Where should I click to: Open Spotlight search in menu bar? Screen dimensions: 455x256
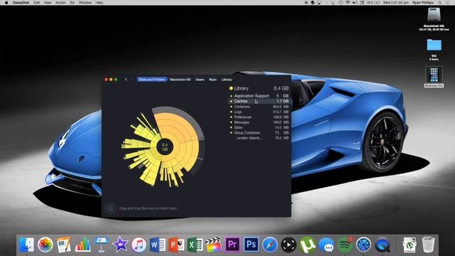pyautogui.click(x=440, y=3)
